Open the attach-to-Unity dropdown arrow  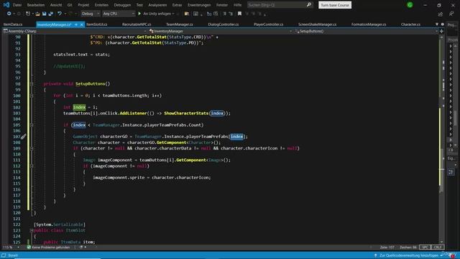coord(173,14)
